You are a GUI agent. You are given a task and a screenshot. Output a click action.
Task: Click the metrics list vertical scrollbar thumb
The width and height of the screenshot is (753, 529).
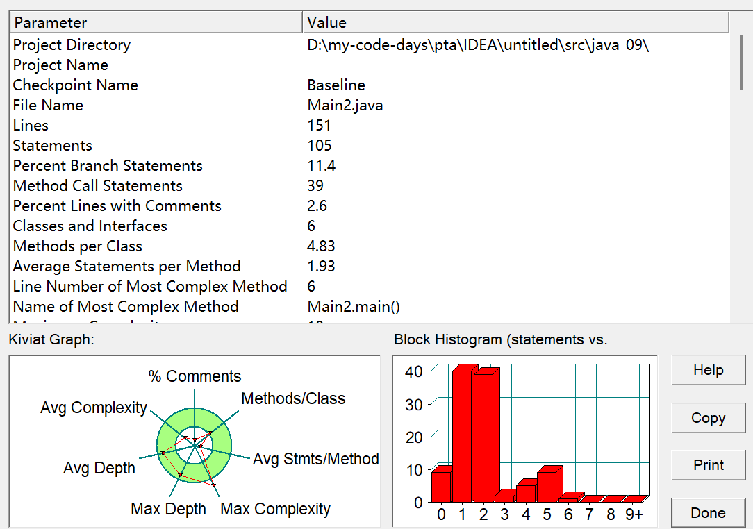tap(742, 62)
